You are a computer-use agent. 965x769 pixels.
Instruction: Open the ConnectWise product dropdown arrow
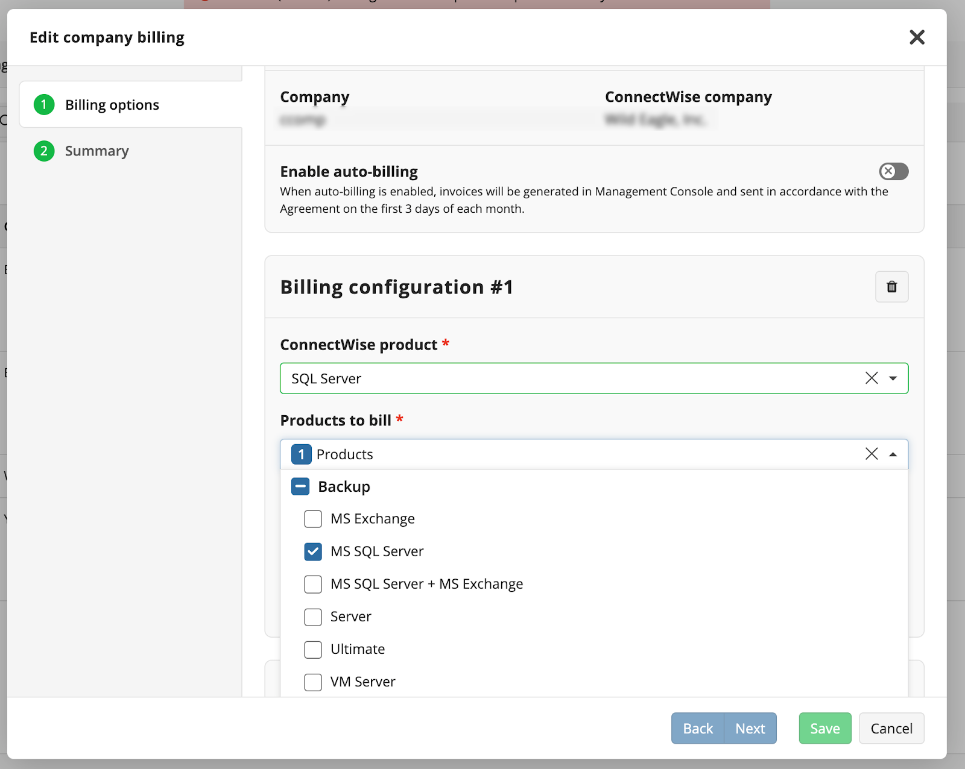(x=893, y=378)
